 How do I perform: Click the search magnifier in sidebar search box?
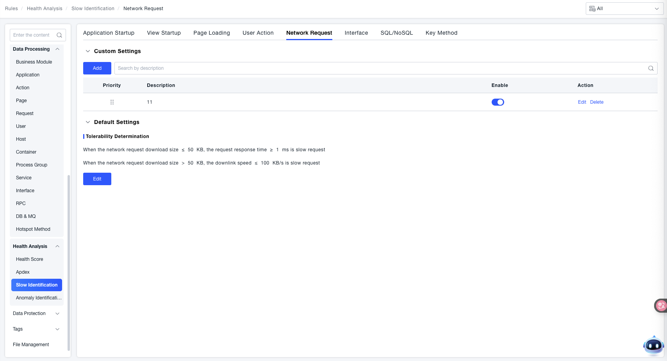click(59, 35)
